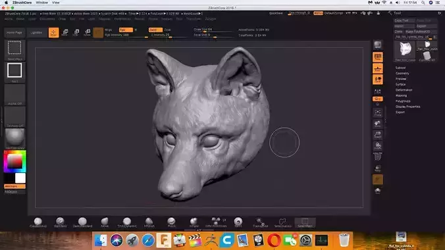Toggle the Menus button in top bar
The width and height of the screenshot is (445, 250).
(318, 13)
